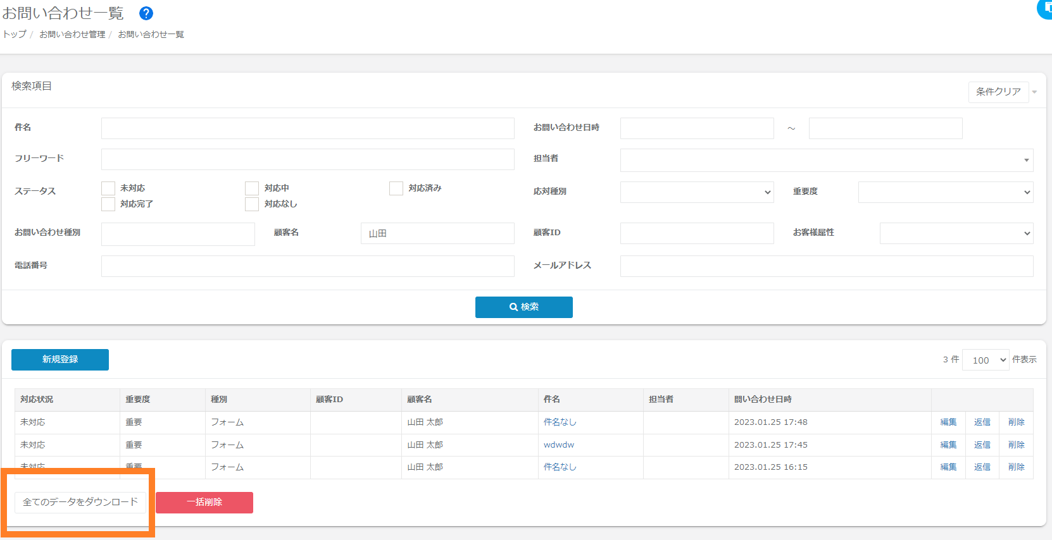Open the arrow beside 条件クリア
The height and width of the screenshot is (540, 1052).
pos(1035,92)
